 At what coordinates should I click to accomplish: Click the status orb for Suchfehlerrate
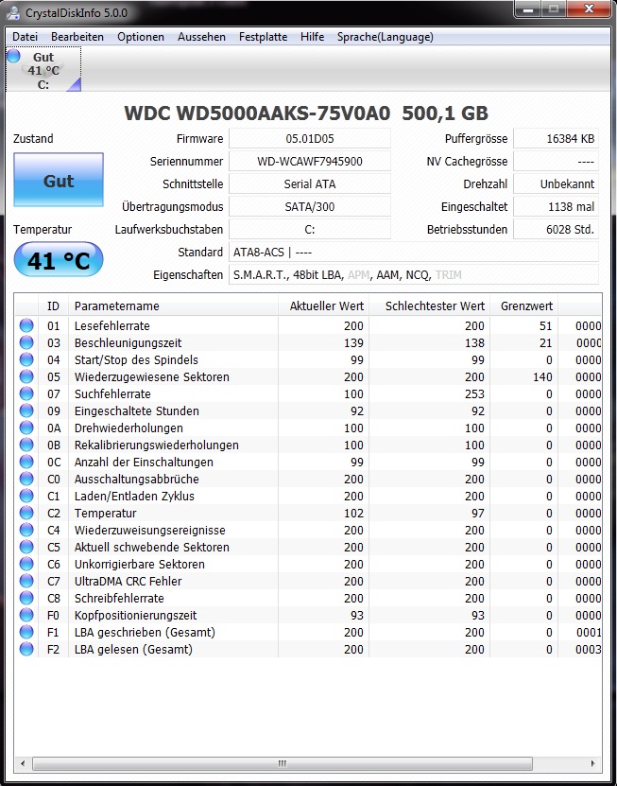click(26, 394)
